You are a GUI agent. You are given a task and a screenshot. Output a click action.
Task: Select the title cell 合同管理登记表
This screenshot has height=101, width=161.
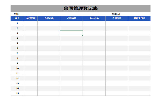80,8
